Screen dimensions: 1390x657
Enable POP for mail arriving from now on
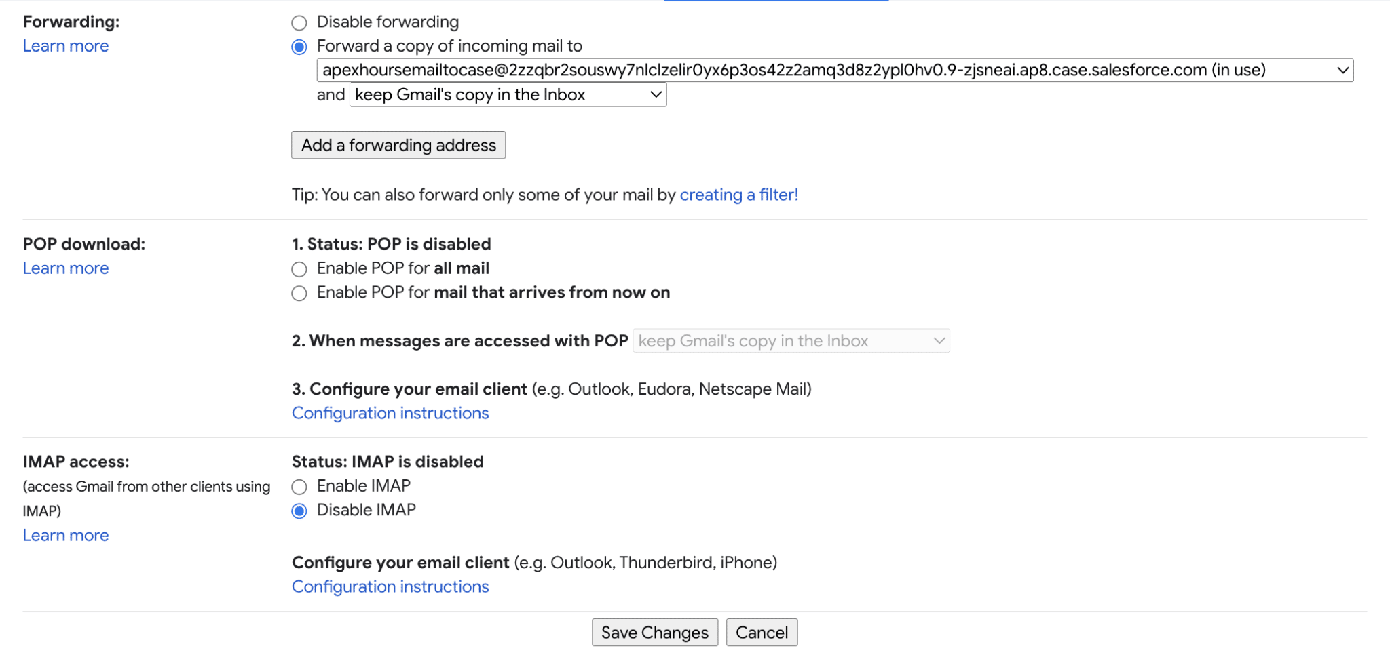299,293
